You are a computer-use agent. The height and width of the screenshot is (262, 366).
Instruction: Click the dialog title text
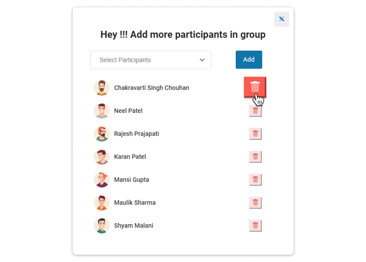183,34
